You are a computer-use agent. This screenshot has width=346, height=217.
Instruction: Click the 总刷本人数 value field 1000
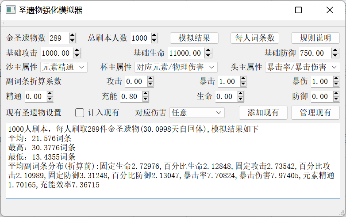(x=141, y=38)
